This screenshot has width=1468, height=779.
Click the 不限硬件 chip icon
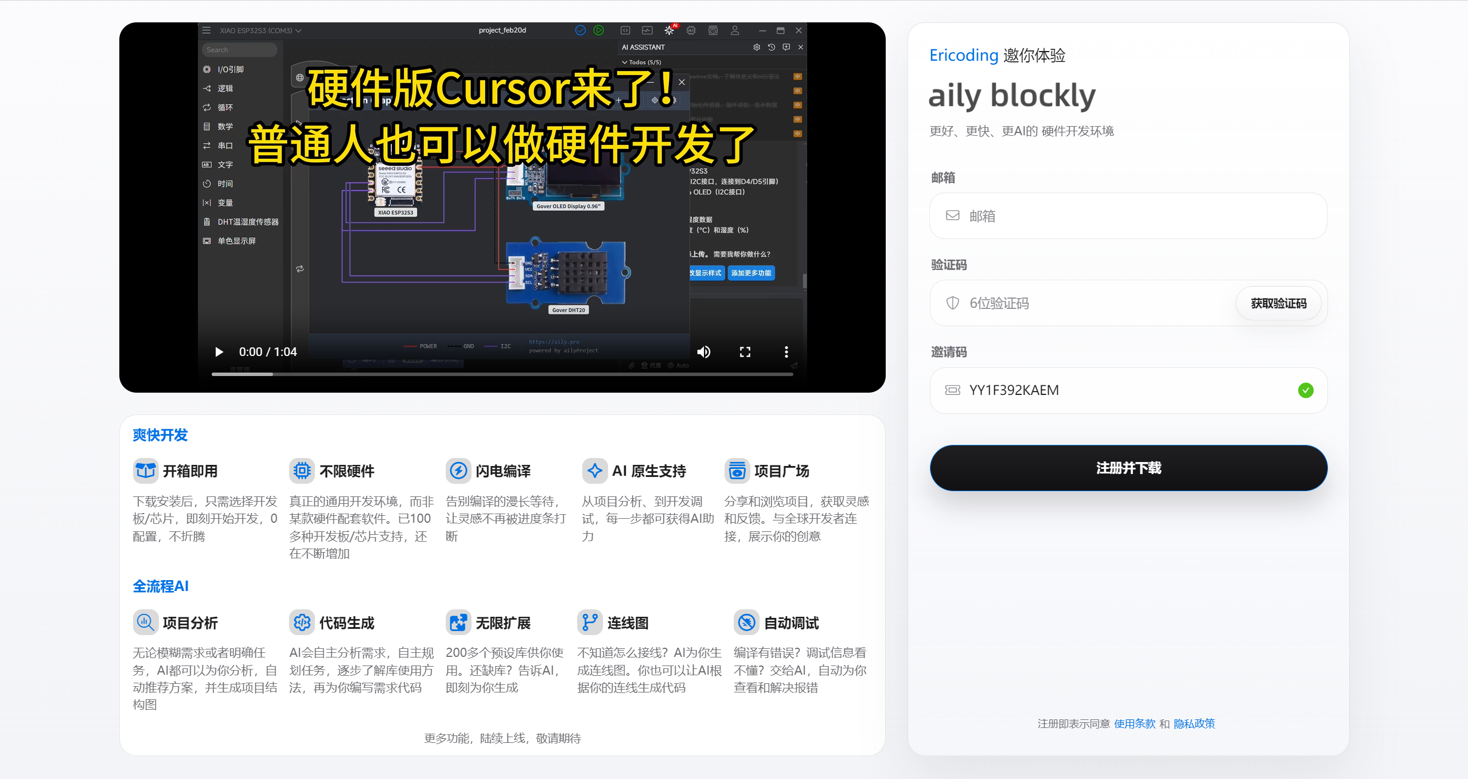pyautogui.click(x=302, y=471)
